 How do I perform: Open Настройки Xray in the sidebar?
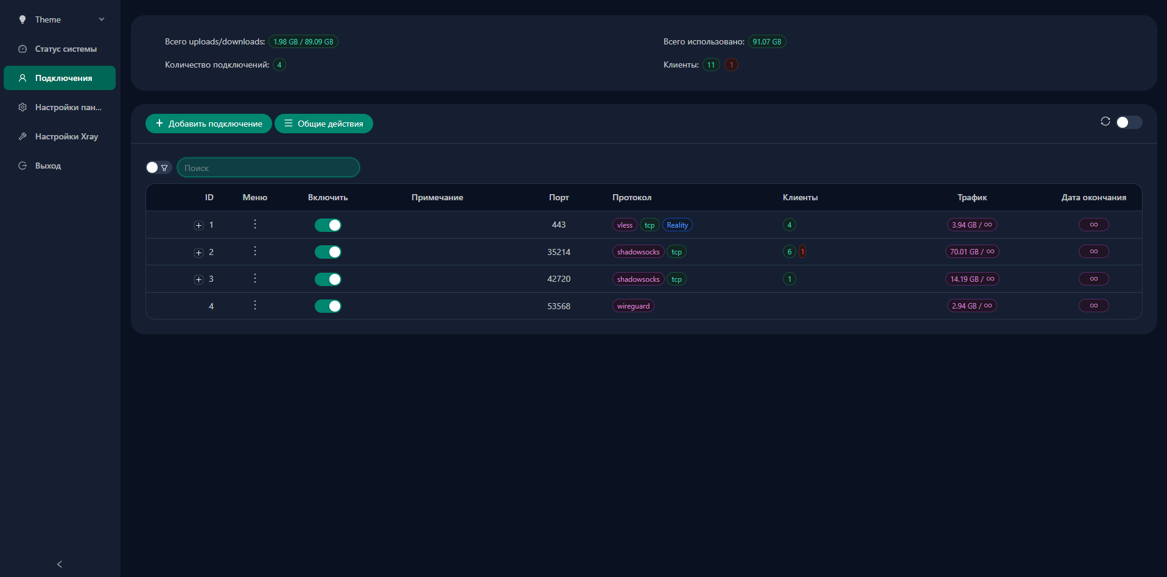(66, 136)
